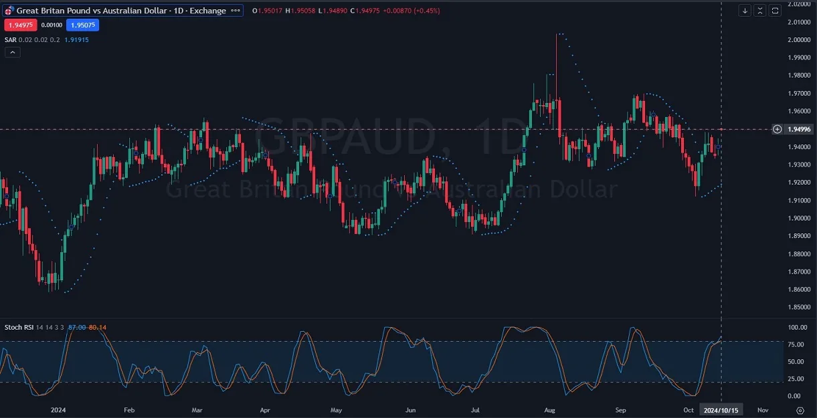Click the plus icon beside price 1.94996
This screenshot has width=817, height=418.
tap(777, 129)
